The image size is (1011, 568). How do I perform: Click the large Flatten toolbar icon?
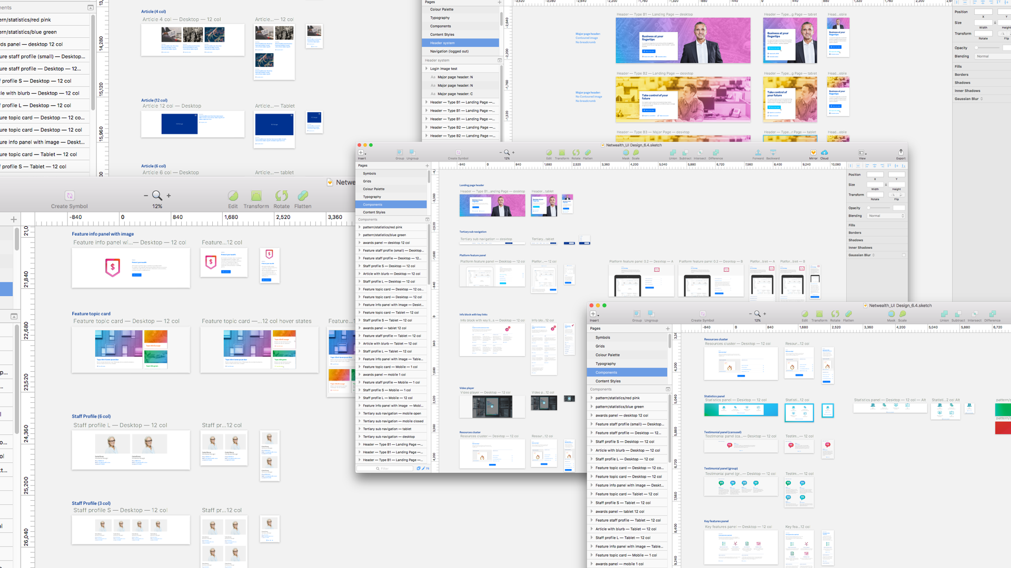click(303, 196)
